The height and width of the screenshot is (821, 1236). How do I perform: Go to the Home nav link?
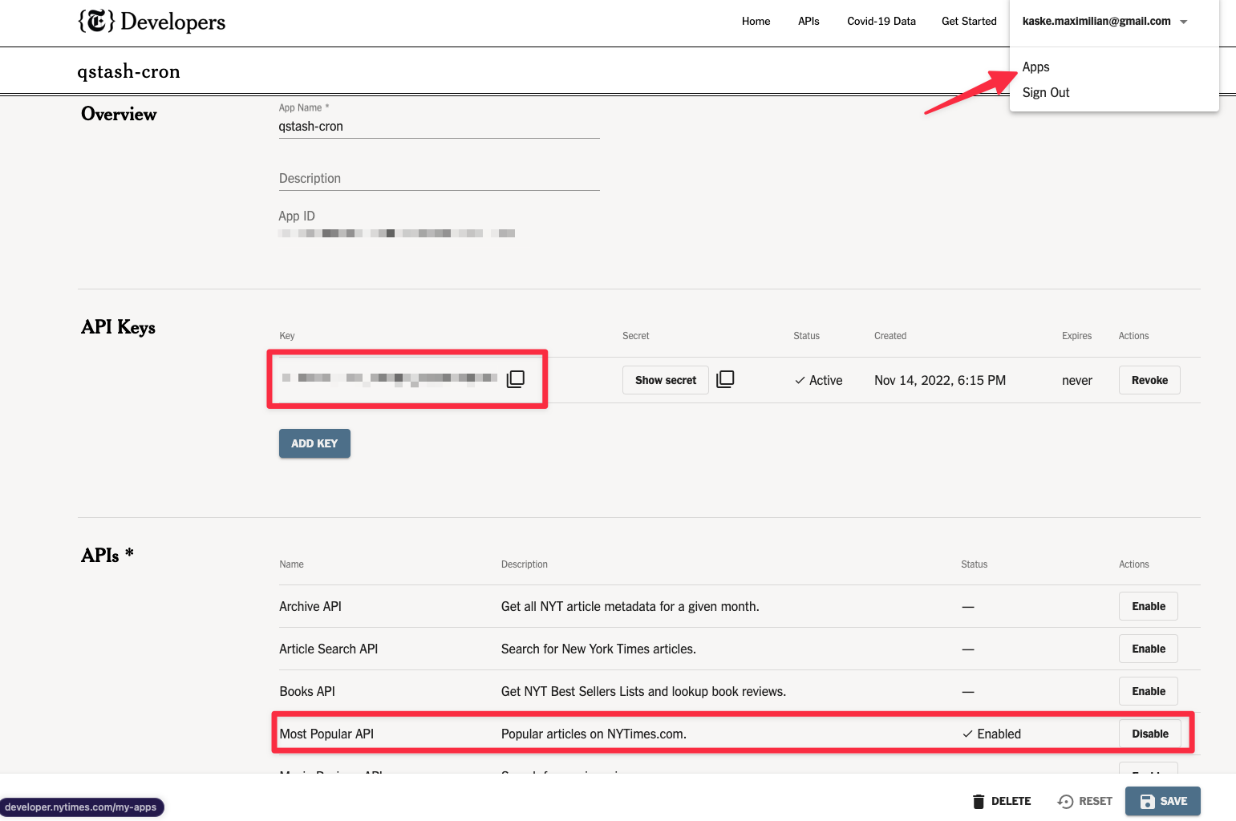click(x=756, y=22)
